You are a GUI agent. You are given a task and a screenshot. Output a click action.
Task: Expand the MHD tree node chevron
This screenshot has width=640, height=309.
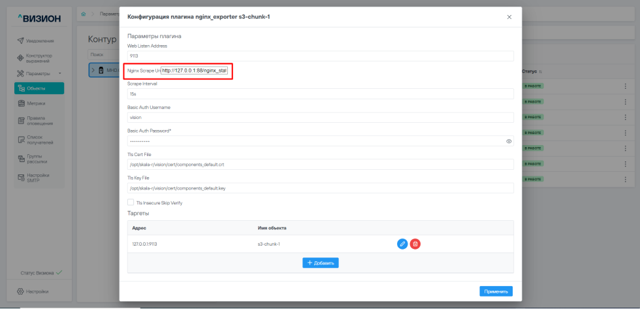(x=93, y=70)
